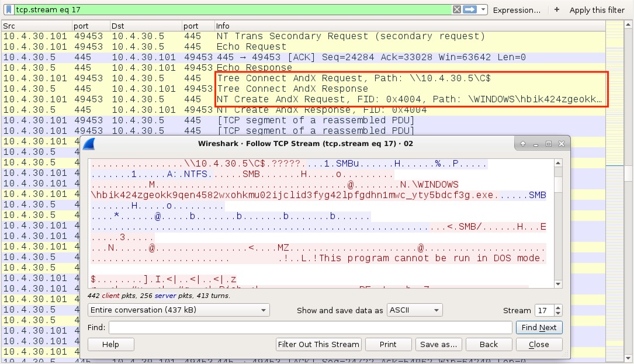This screenshot has width=634, height=364.
Task: Click the stream text scrollbar up arrow
Action: [x=558, y=163]
